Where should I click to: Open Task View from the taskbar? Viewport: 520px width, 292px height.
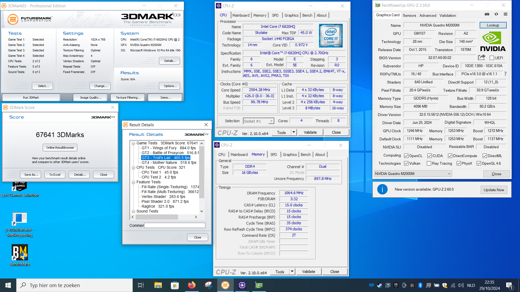tap(141, 285)
